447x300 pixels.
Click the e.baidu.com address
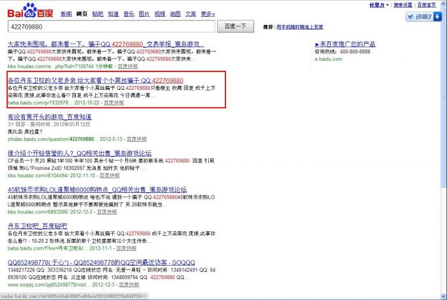(x=328, y=59)
